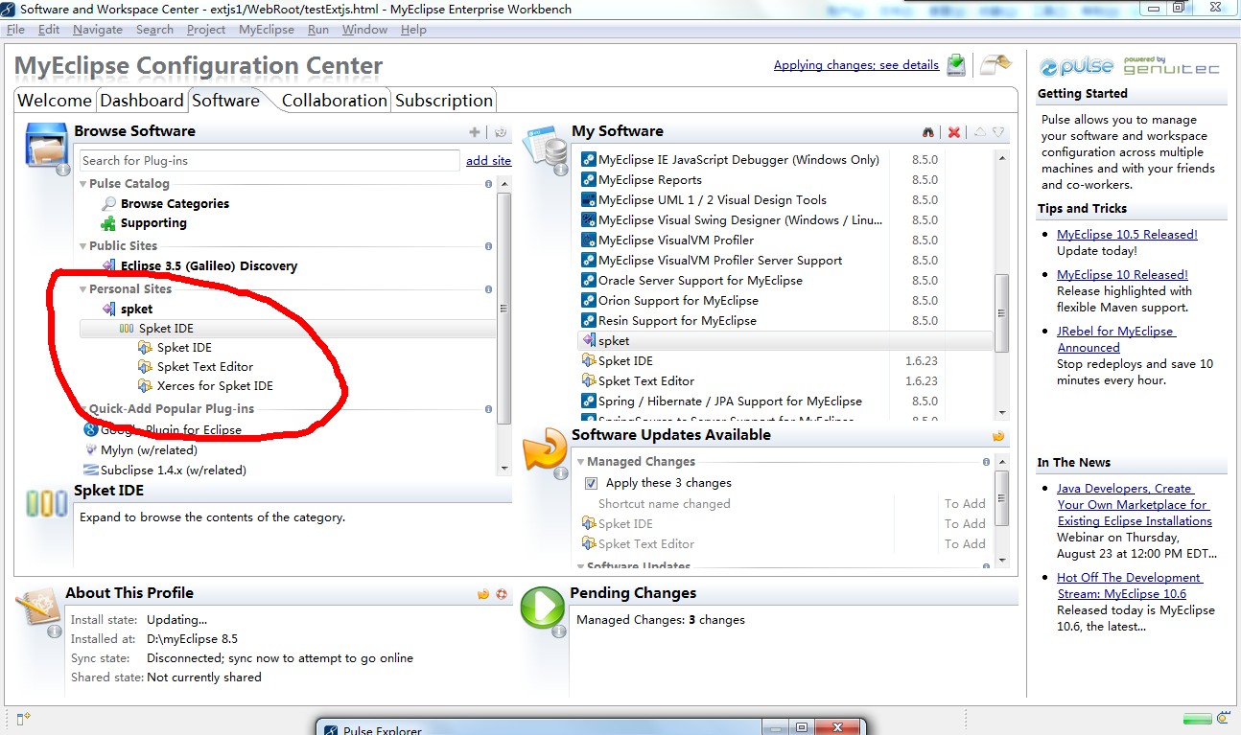Screen dimensions: 1241x735
Task: Select 'Spket Text Editor' under Personal Sites
Action: (205, 367)
